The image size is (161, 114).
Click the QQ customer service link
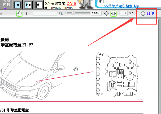tap(72, 4)
